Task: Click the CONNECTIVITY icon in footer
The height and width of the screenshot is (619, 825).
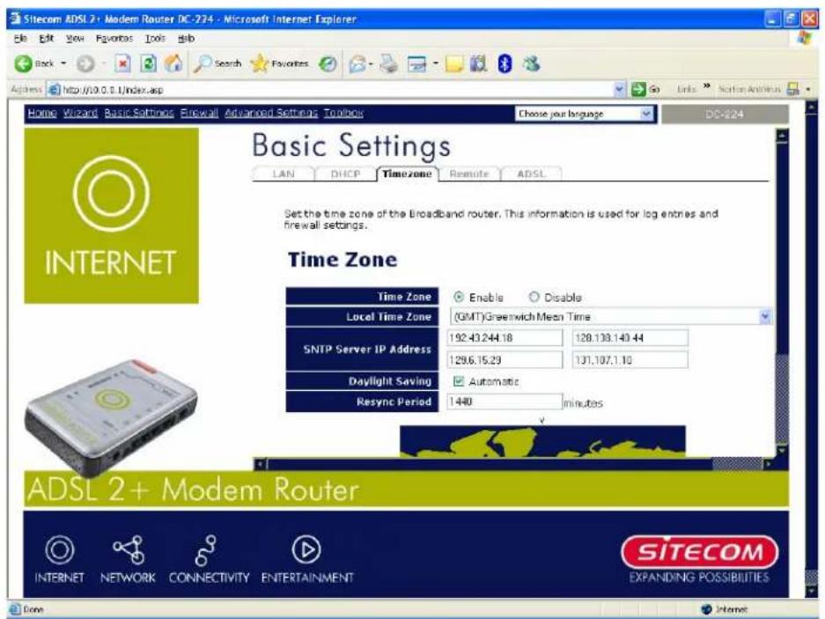Action: click(206, 550)
